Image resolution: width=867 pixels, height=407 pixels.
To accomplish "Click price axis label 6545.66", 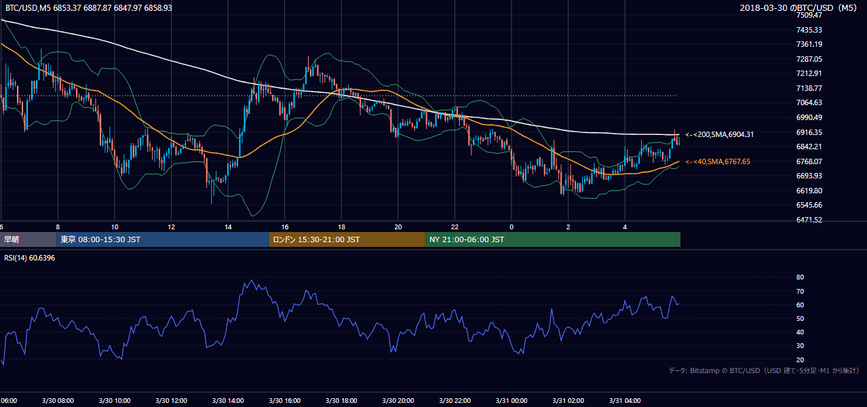I will [x=809, y=205].
